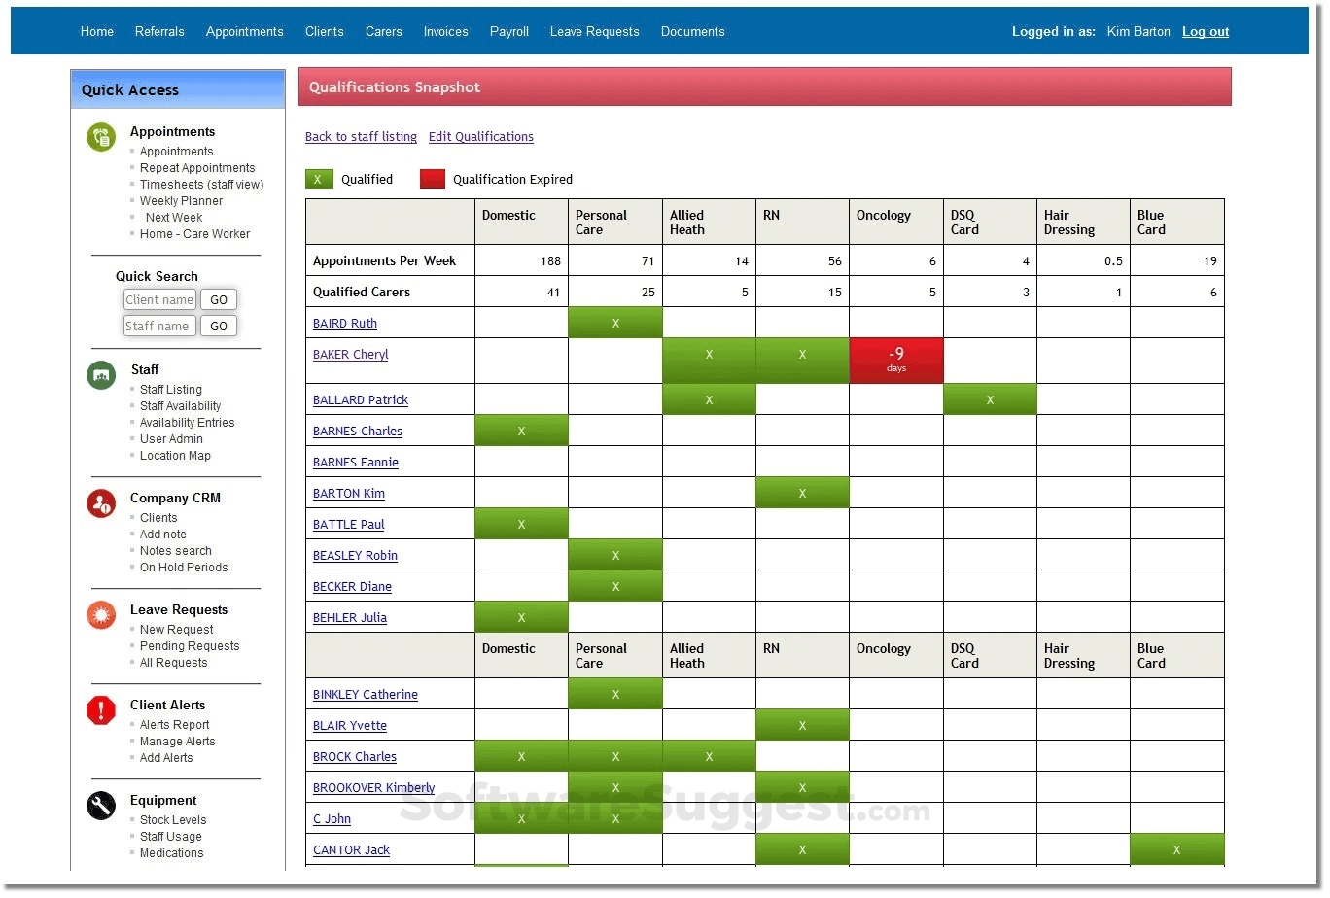Open Edit Qualifications

point(480,136)
